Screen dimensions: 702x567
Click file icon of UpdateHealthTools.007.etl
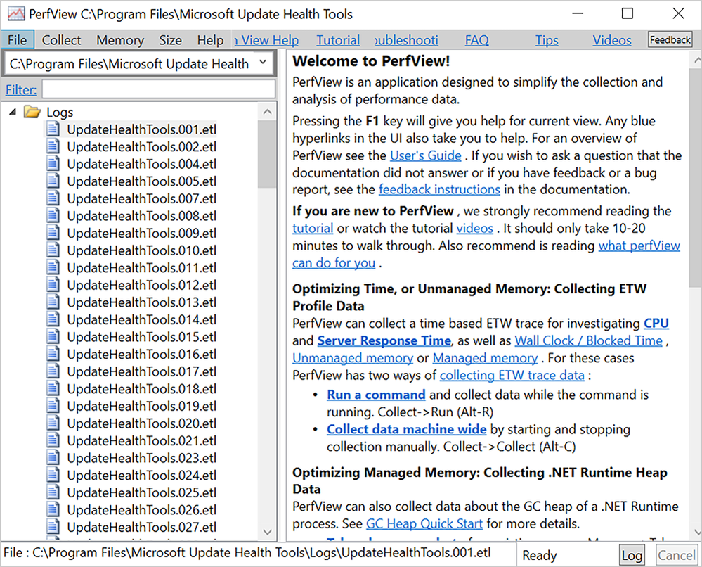point(53,198)
